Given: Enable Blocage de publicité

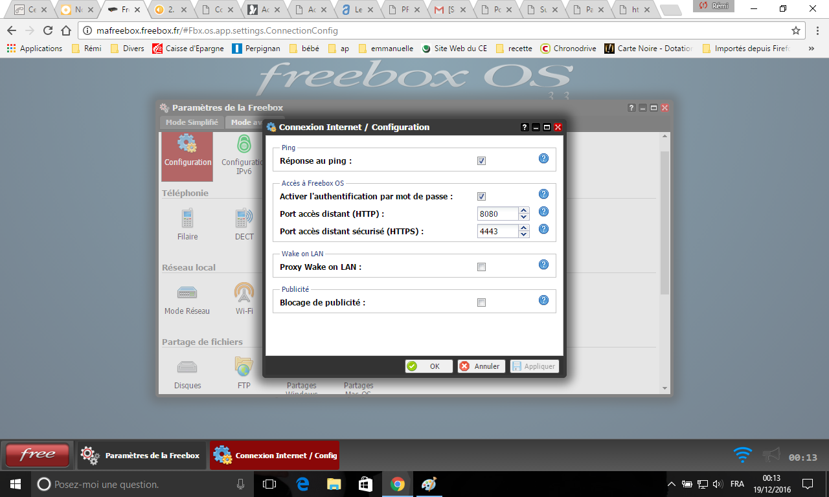Looking at the screenshot, I should (481, 302).
